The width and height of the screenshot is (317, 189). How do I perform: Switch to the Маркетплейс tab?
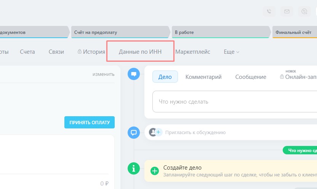[192, 52]
